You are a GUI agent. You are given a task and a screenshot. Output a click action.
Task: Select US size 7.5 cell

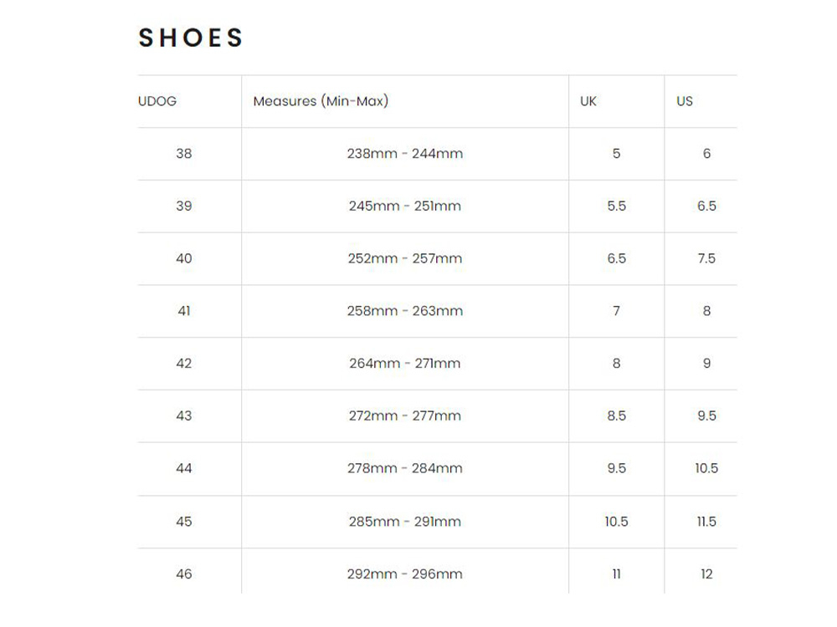(x=706, y=258)
